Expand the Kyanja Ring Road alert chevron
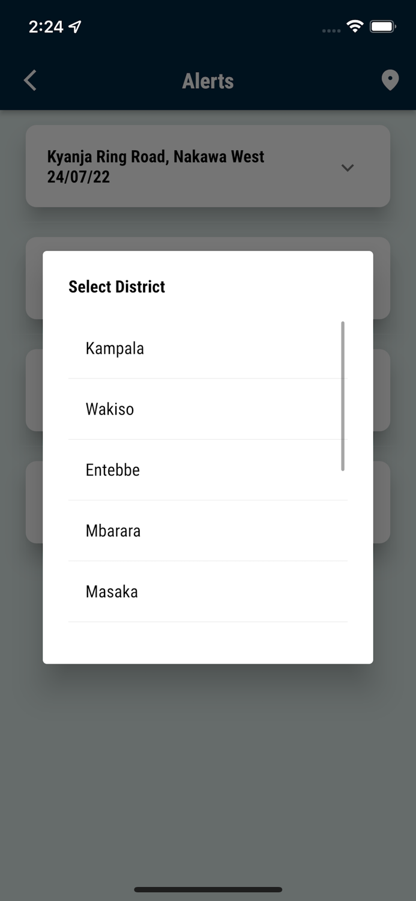This screenshot has height=901, width=416. click(x=348, y=168)
